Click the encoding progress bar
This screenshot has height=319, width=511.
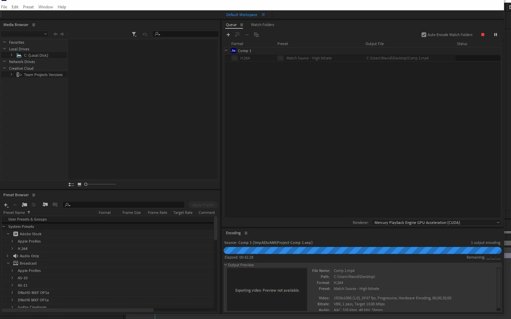pos(362,251)
